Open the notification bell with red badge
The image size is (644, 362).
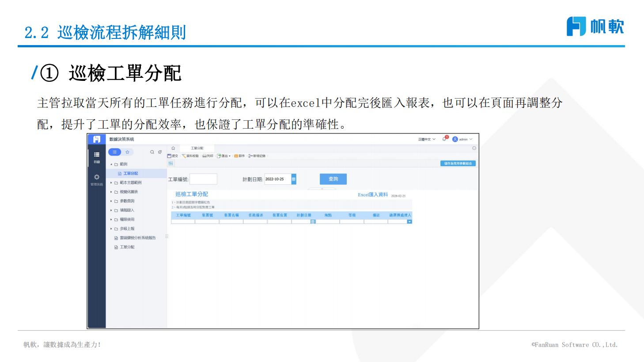pyautogui.click(x=444, y=139)
